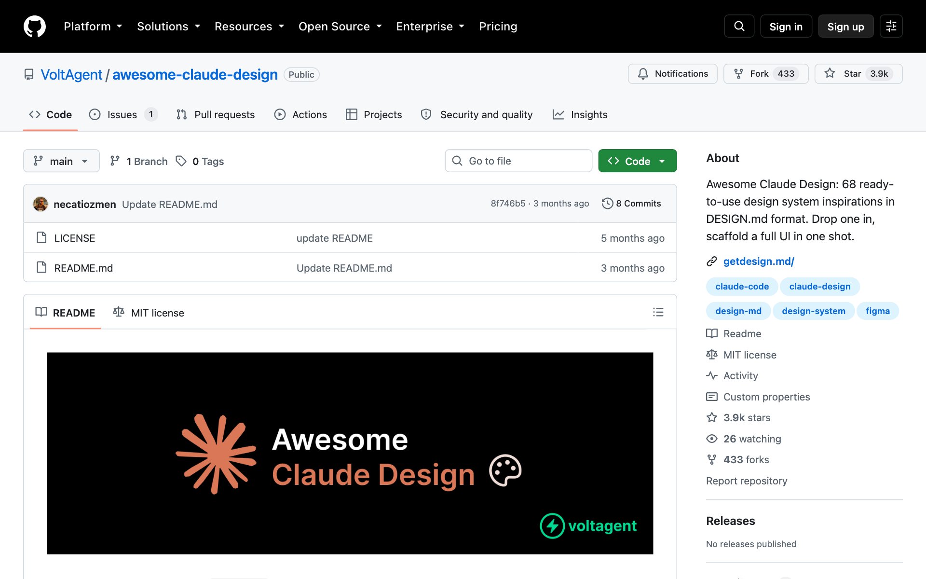
Task: Open the appearance settings icon in header
Action: (x=891, y=26)
